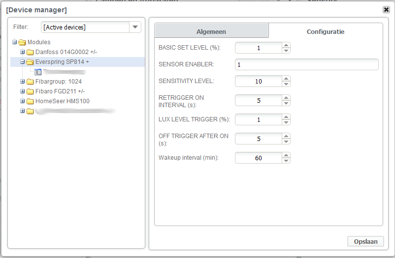Click the Fibaro FGD211 folder icon
The image size is (395, 258).
click(30, 91)
